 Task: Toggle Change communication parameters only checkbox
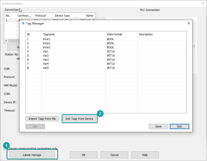point(5,148)
